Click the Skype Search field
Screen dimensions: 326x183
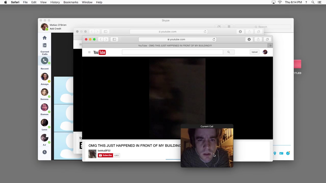coord(263,27)
